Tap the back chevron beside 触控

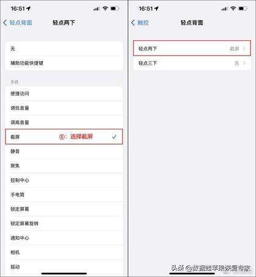click(133, 23)
